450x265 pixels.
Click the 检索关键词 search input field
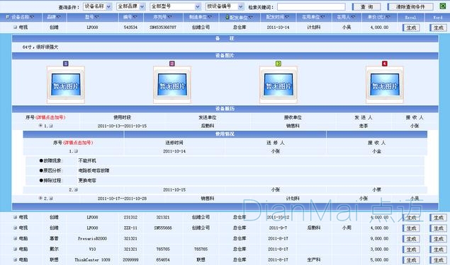coord(311,6)
